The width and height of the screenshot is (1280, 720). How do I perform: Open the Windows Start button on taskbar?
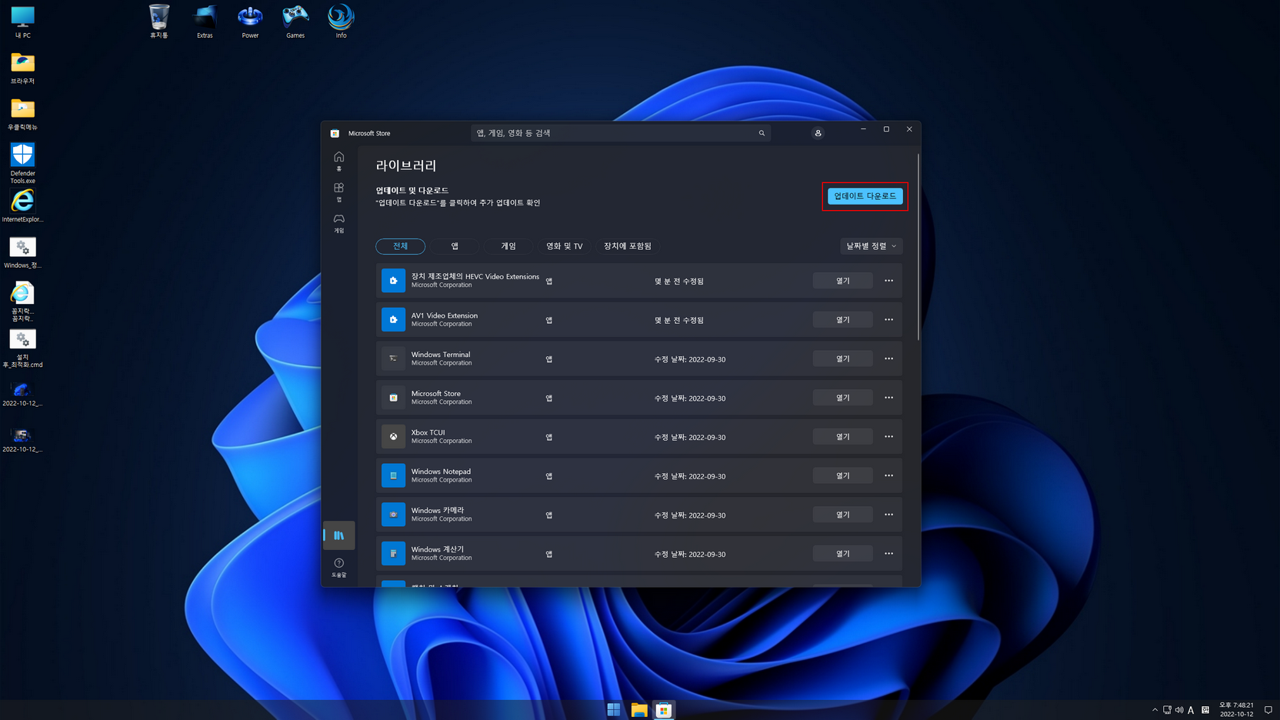[614, 710]
